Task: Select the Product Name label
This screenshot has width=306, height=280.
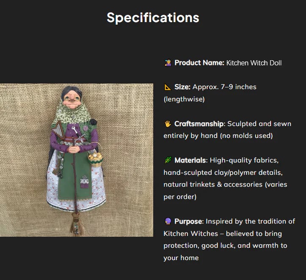Action: (x=199, y=63)
